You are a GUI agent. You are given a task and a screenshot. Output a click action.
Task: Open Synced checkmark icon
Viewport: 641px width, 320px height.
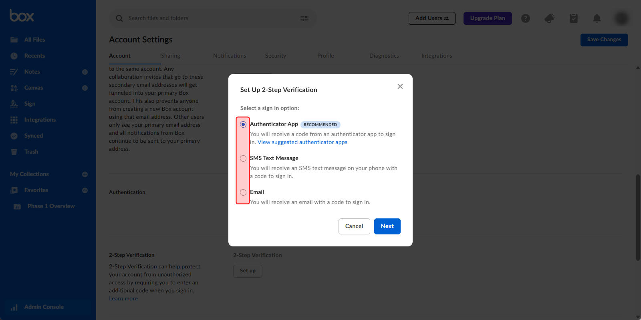tap(14, 136)
